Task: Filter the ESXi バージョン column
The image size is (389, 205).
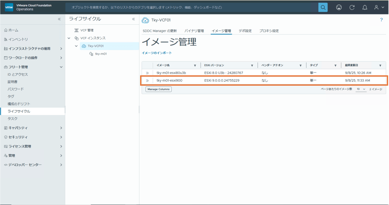Action: [x=252, y=65]
